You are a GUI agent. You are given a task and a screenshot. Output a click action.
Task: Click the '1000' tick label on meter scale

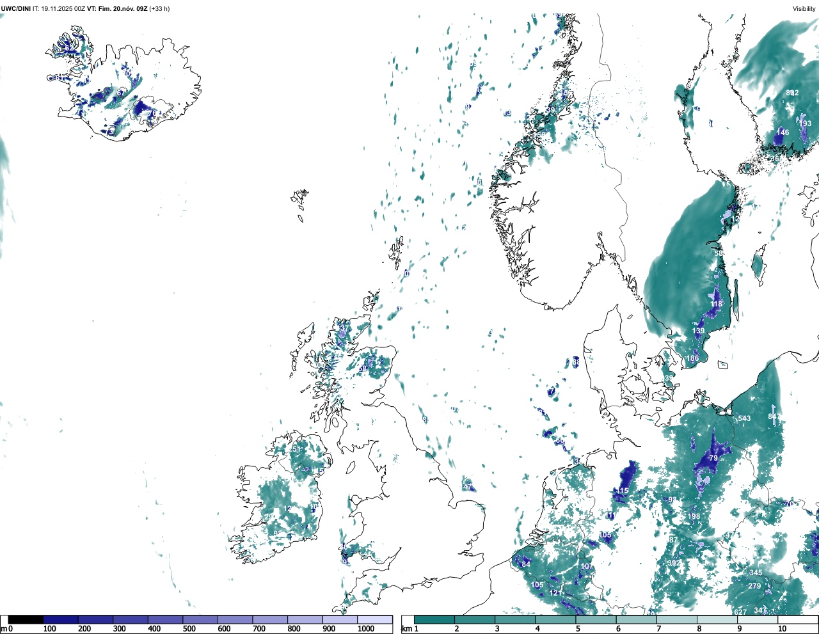point(366,629)
